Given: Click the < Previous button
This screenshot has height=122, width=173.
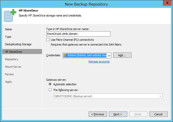Looking at the screenshot, I should click(x=98, y=114).
